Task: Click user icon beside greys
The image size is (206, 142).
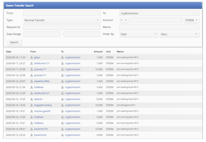Action: pos(31,57)
